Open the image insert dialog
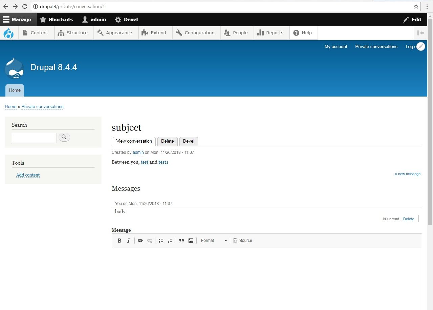The image size is (433, 310). [191, 241]
